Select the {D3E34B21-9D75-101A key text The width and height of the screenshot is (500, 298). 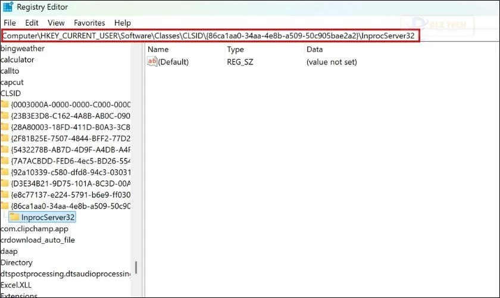pyautogui.click(x=70, y=184)
